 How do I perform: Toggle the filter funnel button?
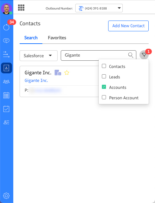coord(144,55)
